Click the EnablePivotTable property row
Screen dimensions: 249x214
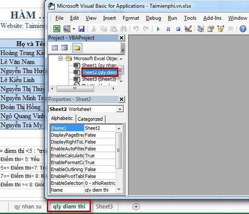(83, 176)
